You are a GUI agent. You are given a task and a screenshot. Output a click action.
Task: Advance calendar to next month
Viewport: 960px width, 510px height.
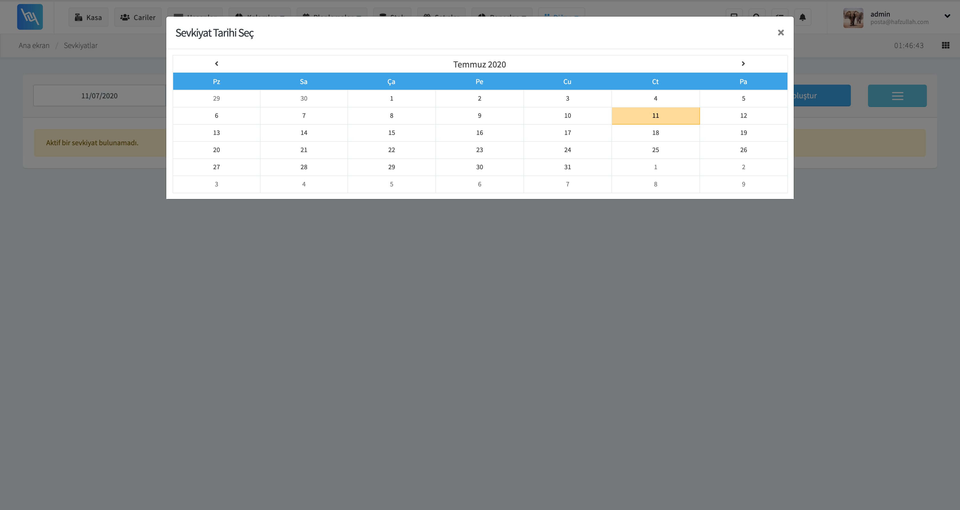[743, 64]
